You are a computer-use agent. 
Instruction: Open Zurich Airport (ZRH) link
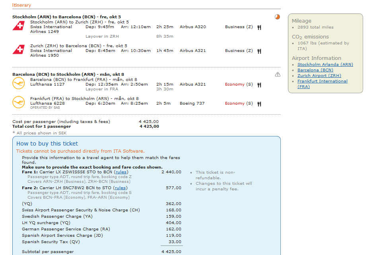click(319, 75)
